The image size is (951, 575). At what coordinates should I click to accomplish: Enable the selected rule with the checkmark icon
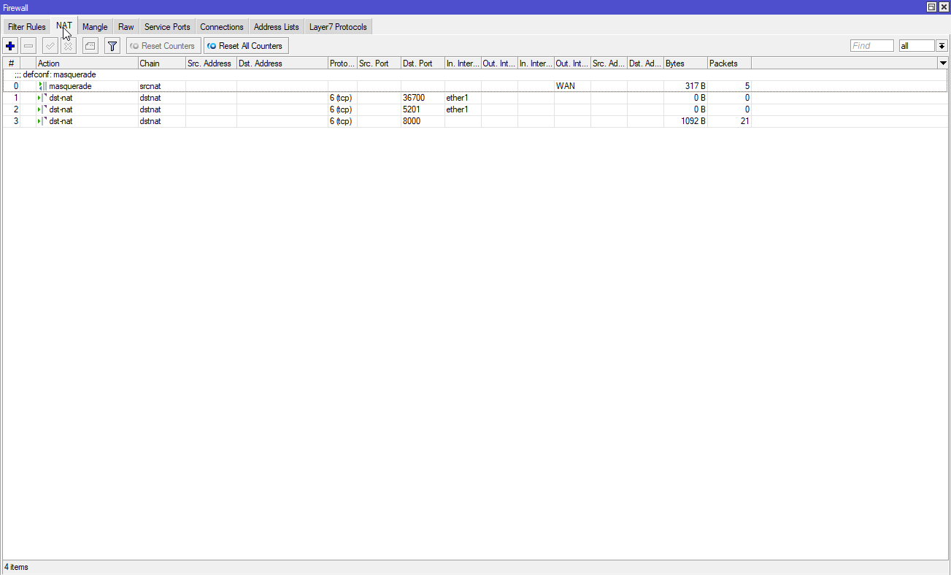(x=50, y=46)
